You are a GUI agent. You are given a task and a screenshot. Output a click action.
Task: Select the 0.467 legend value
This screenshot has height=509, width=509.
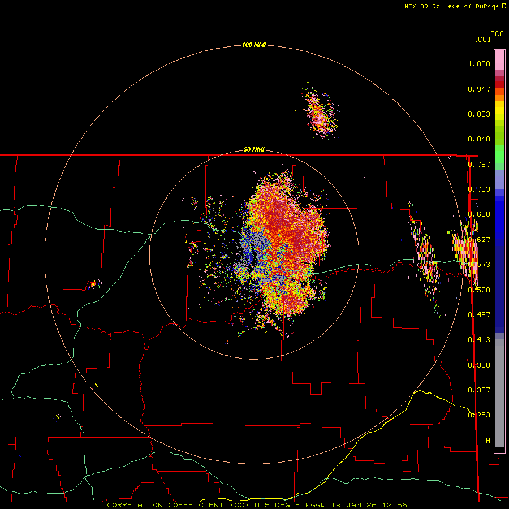[479, 314]
